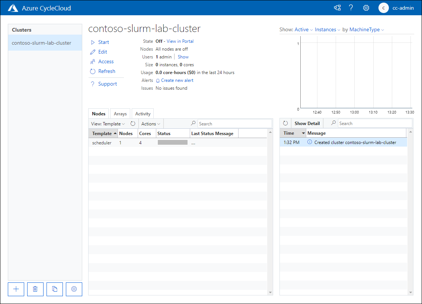The image size is (422, 304).
Task: Toggle Show Detail in events panel
Action: coord(307,123)
